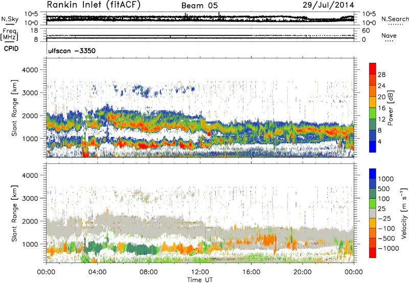Click the 'Rankin Inlet (fitACF)' title text

pyautogui.click(x=94, y=5)
